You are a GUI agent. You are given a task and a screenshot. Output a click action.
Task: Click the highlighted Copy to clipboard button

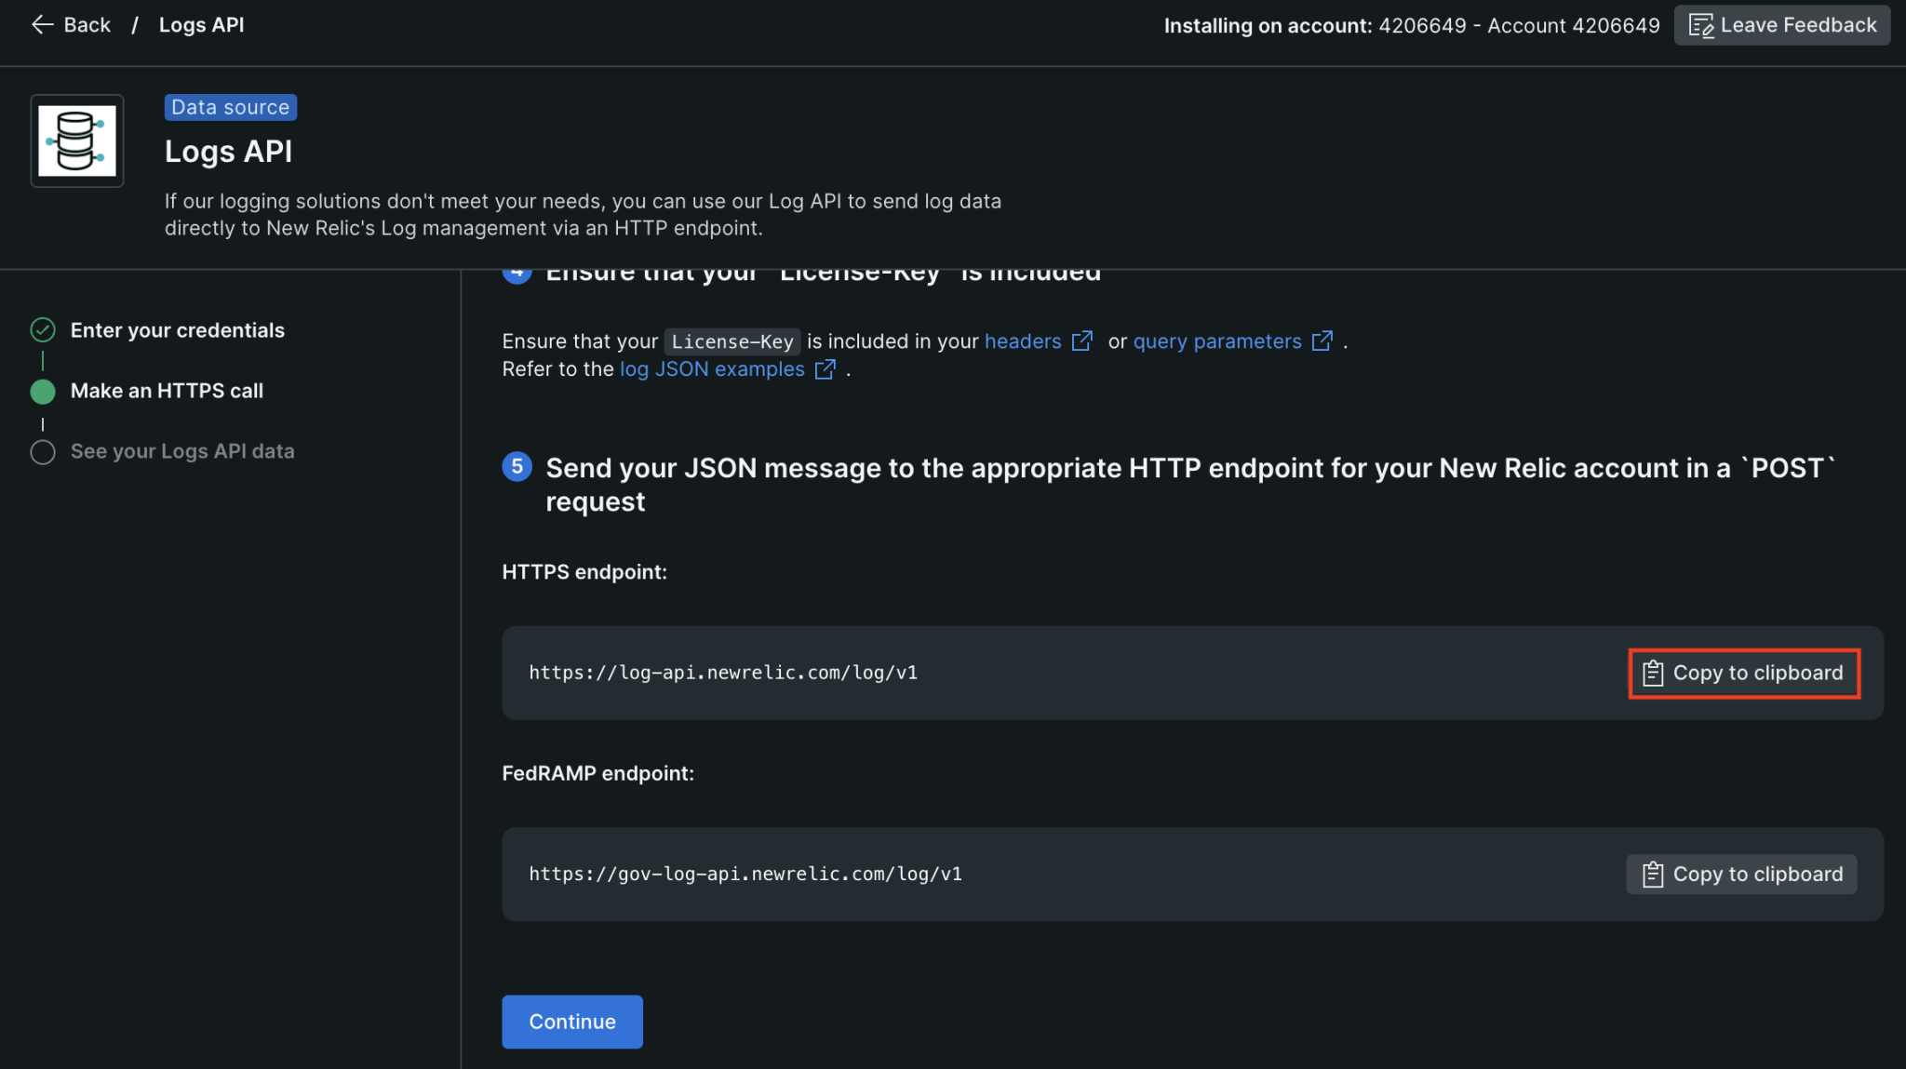(x=1744, y=673)
